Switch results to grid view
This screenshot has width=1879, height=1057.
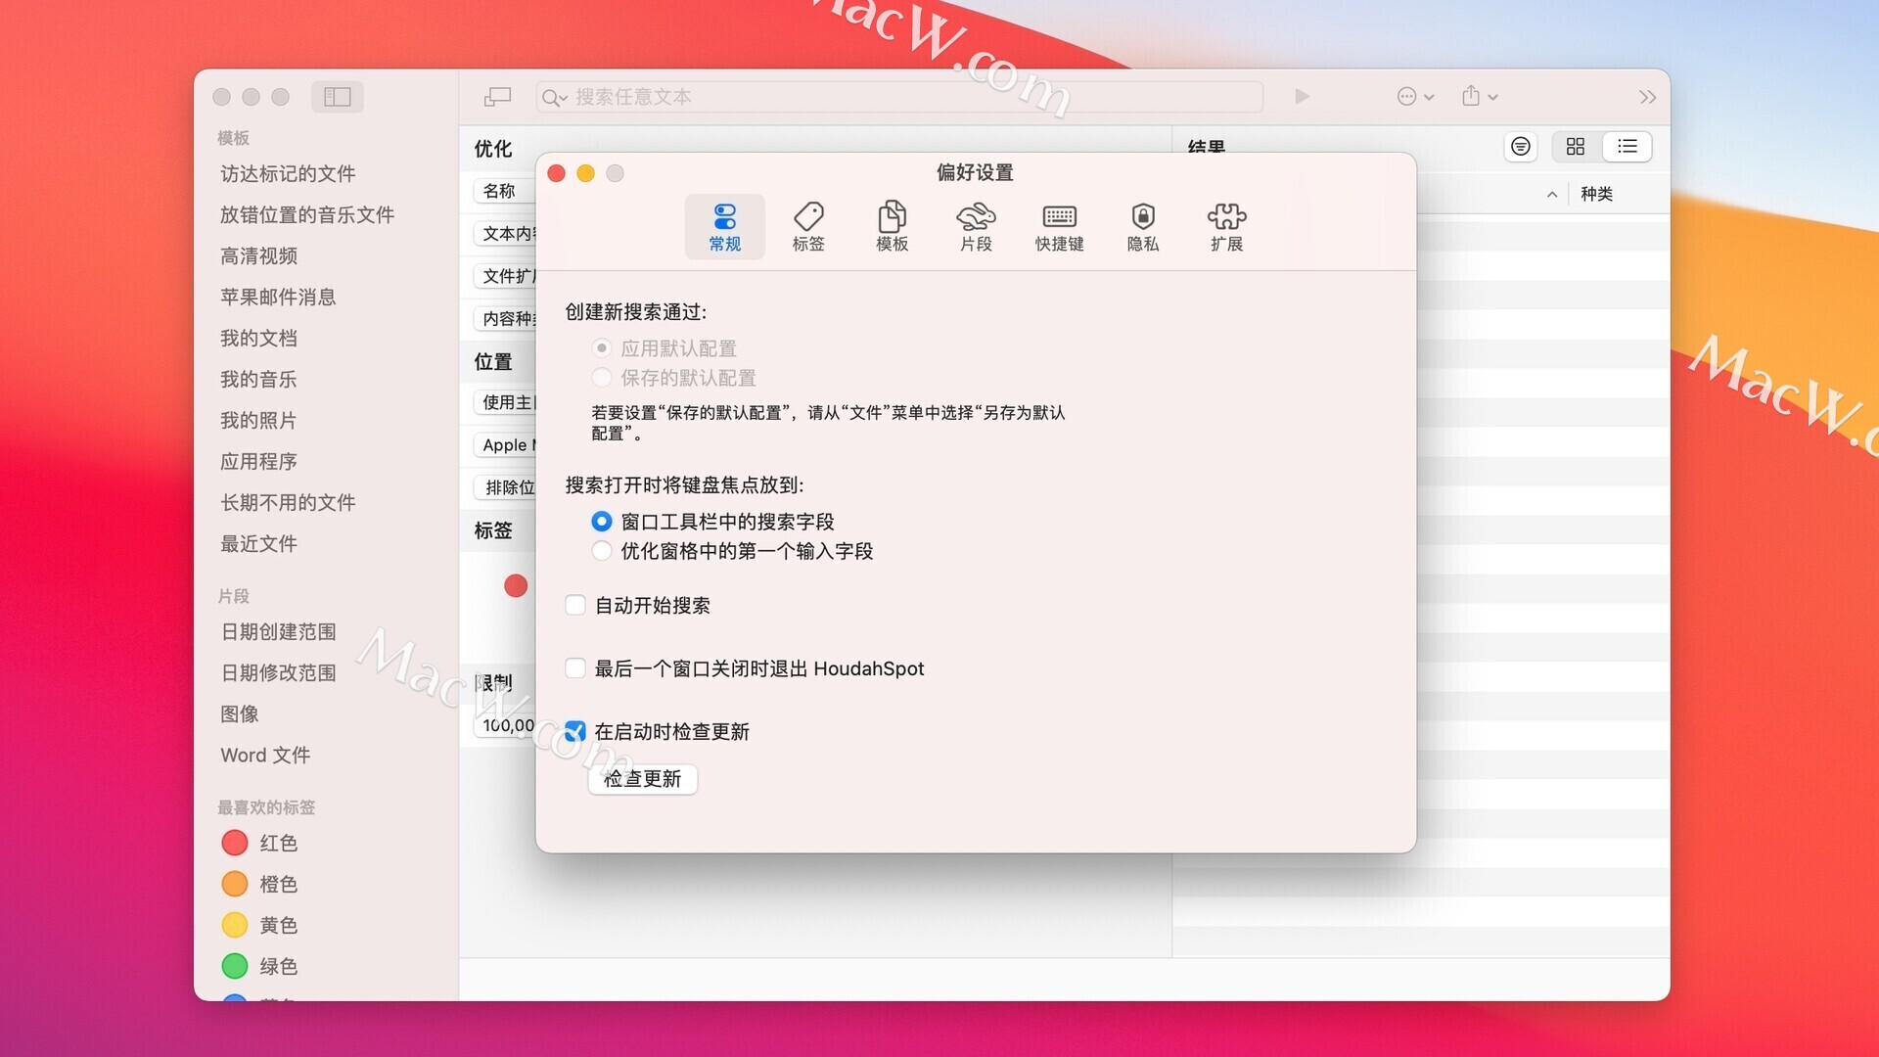click(x=1576, y=147)
